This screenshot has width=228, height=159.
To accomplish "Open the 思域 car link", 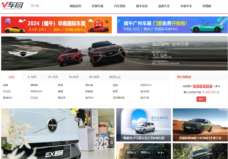I will tap(60, 85).
